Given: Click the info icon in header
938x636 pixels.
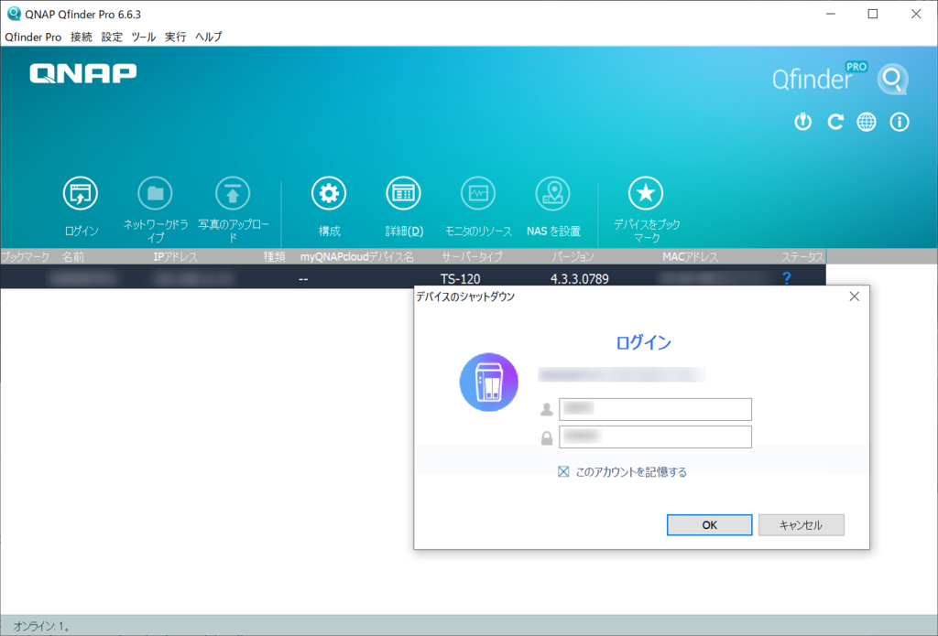Looking at the screenshot, I should coord(900,122).
